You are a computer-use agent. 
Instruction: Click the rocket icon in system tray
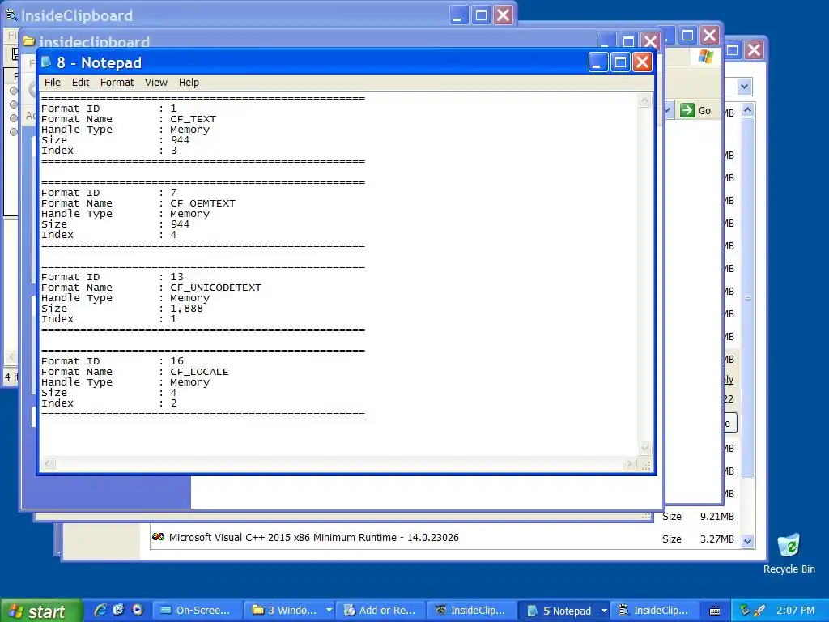coord(759,610)
